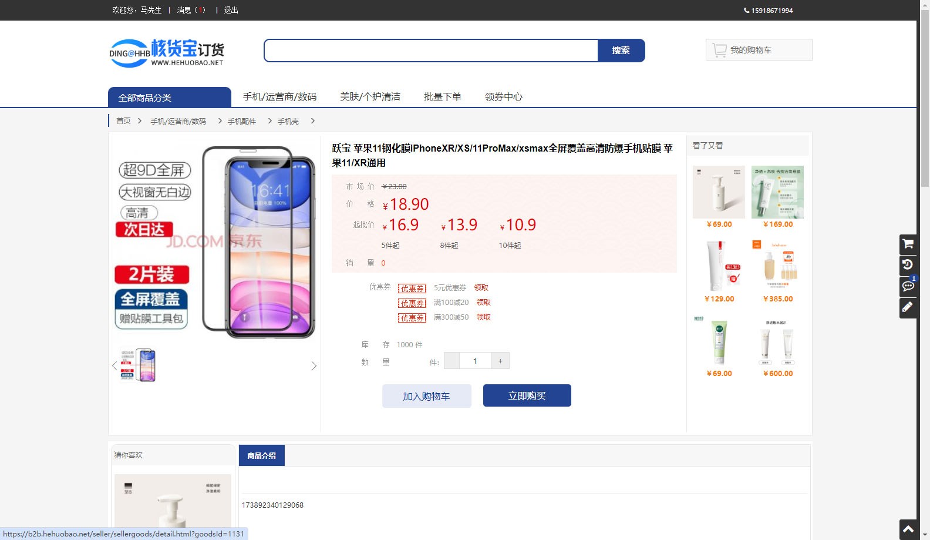The width and height of the screenshot is (930, 540).
Task: Click the floating shopping cart sidebar icon
Action: tap(908, 244)
